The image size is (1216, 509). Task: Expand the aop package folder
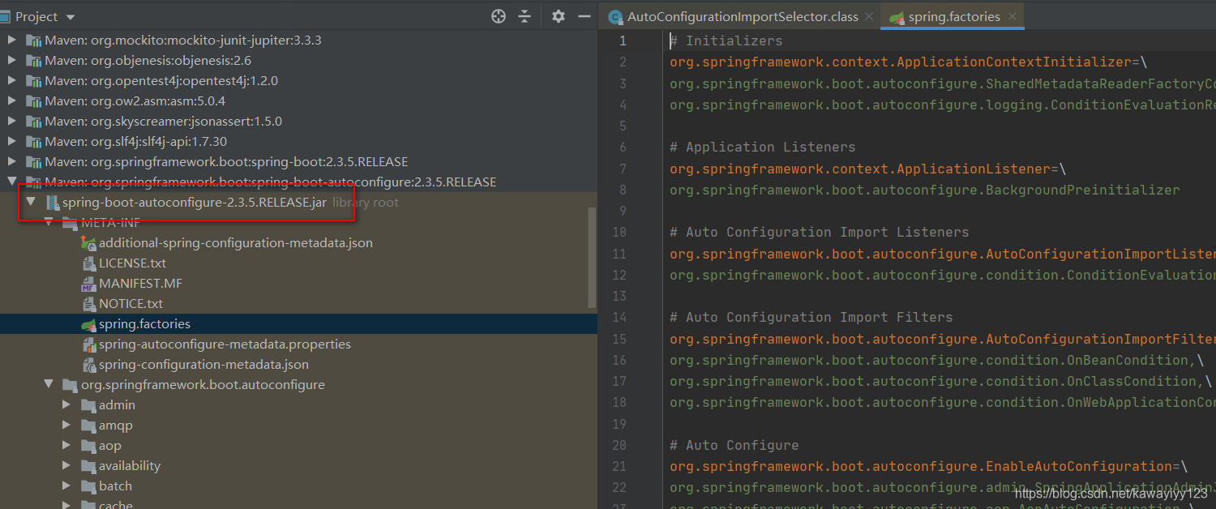(67, 445)
